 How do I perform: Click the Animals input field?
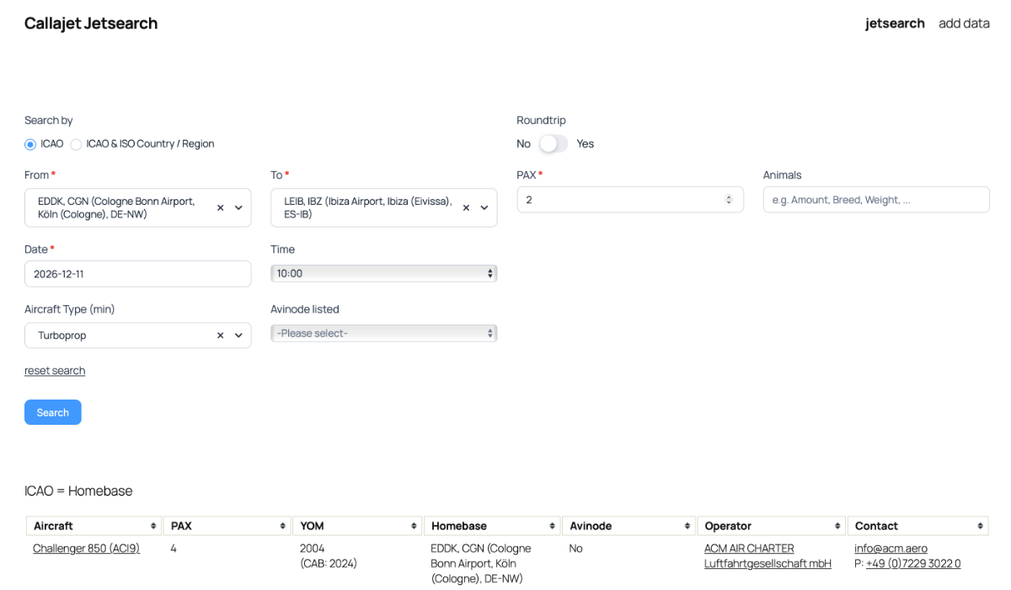876,200
